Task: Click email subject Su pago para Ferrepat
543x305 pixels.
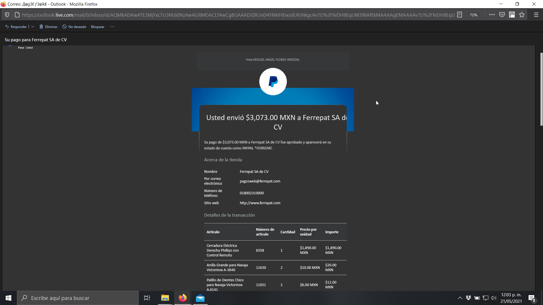Action: [x=36, y=40]
